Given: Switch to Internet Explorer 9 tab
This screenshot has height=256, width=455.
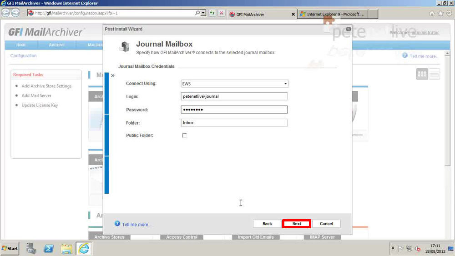Looking at the screenshot, I should tap(333, 14).
